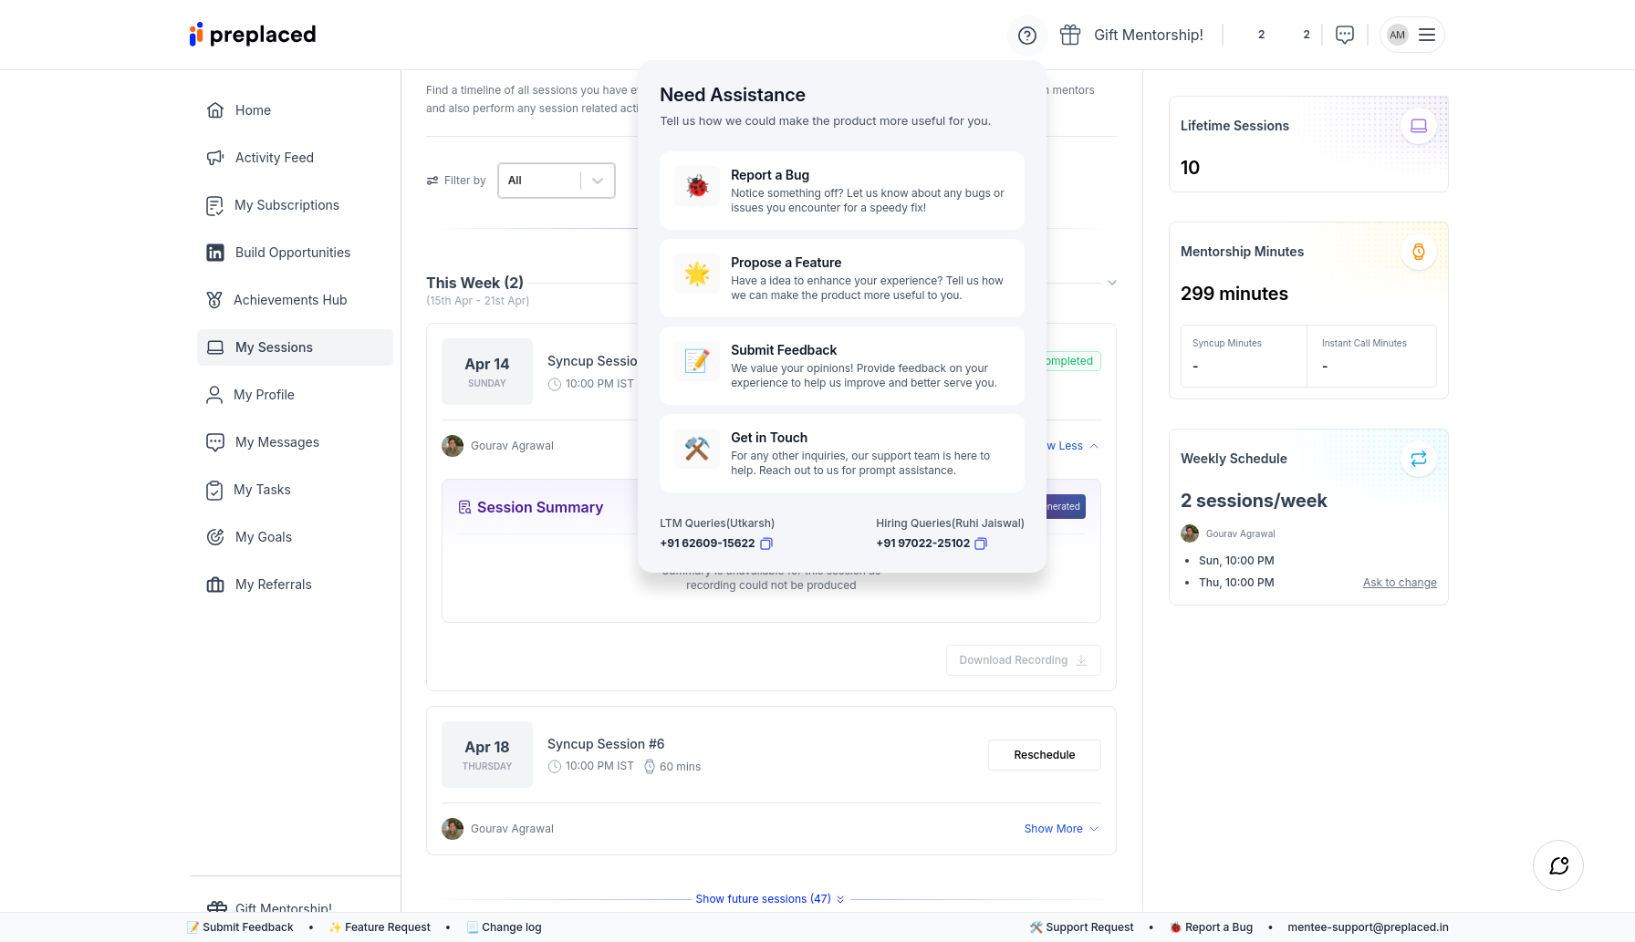Click the Session Summary heading
1635x942 pixels.
[x=540, y=507]
